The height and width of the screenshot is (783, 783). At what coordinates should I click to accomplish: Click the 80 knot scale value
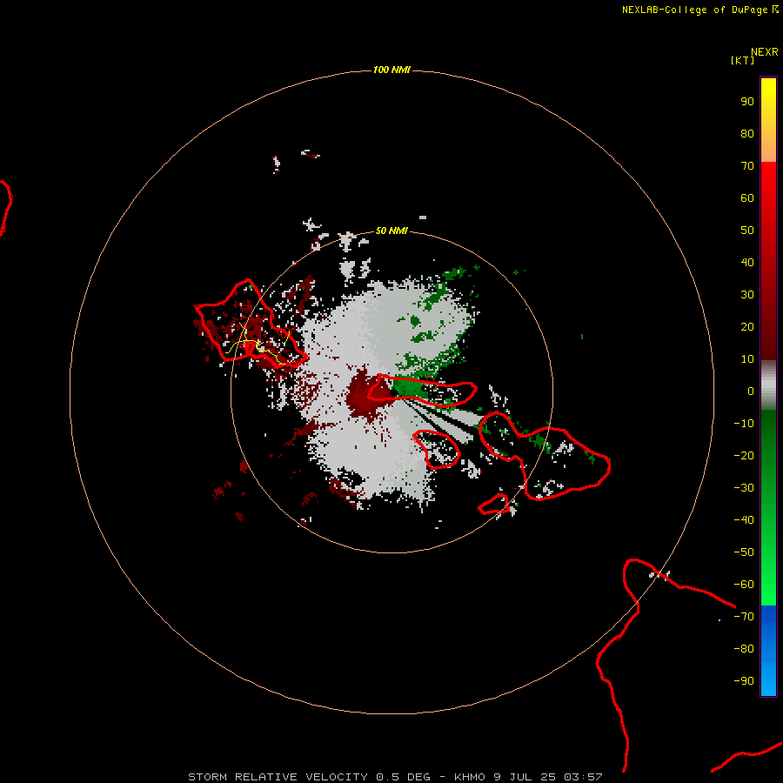click(x=747, y=134)
